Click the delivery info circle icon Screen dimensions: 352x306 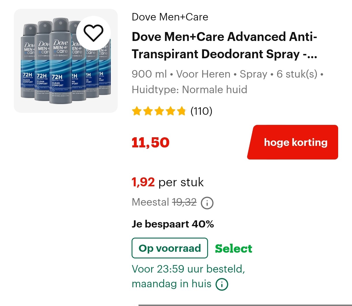(221, 284)
